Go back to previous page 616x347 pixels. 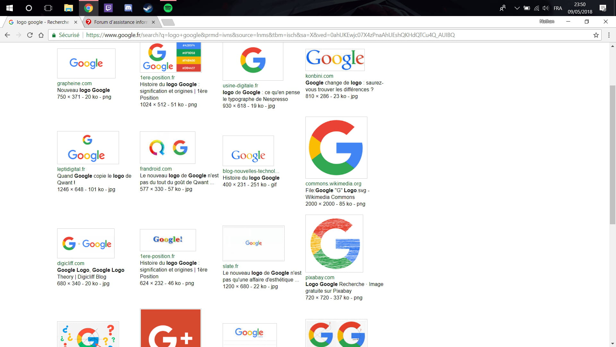point(7,35)
